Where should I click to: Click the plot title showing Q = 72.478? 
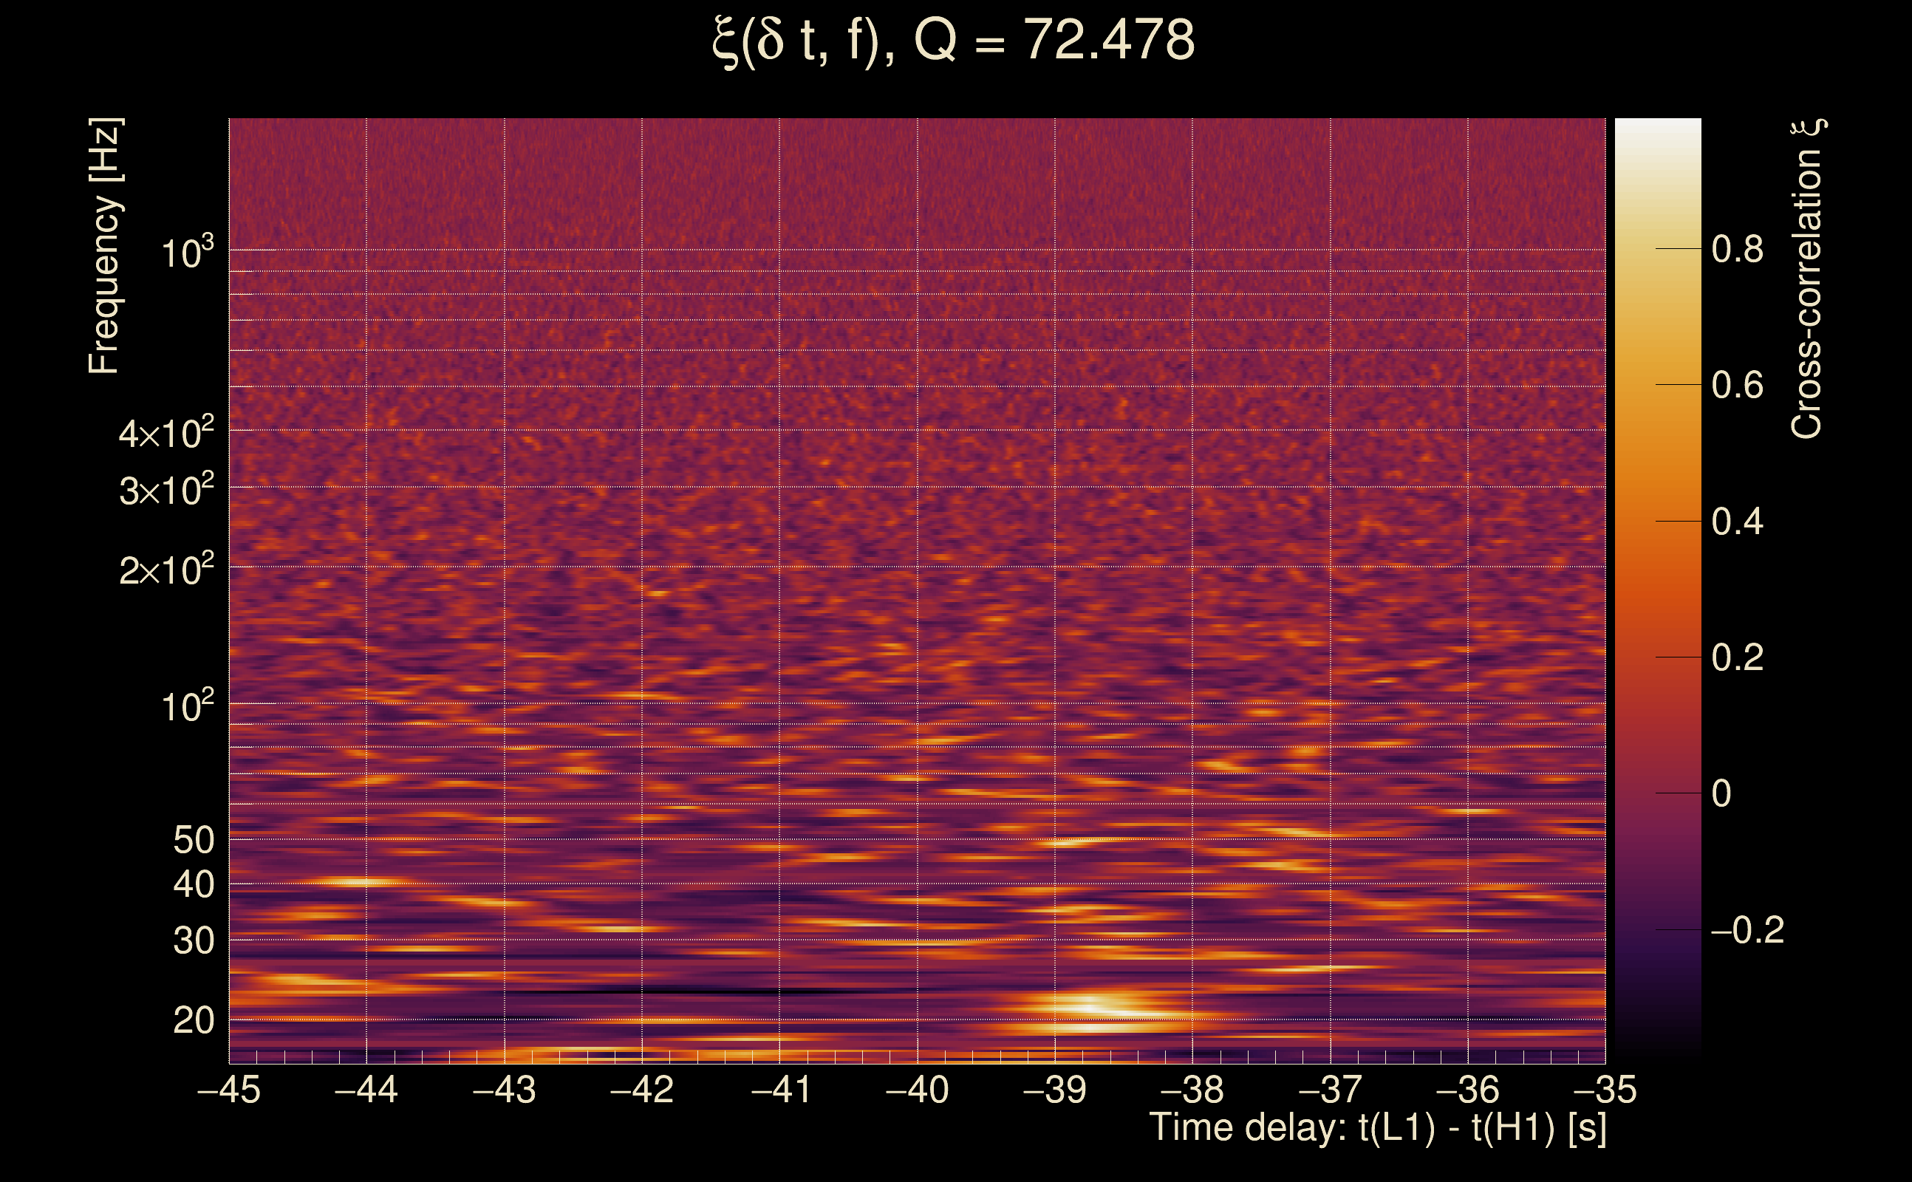tap(954, 41)
